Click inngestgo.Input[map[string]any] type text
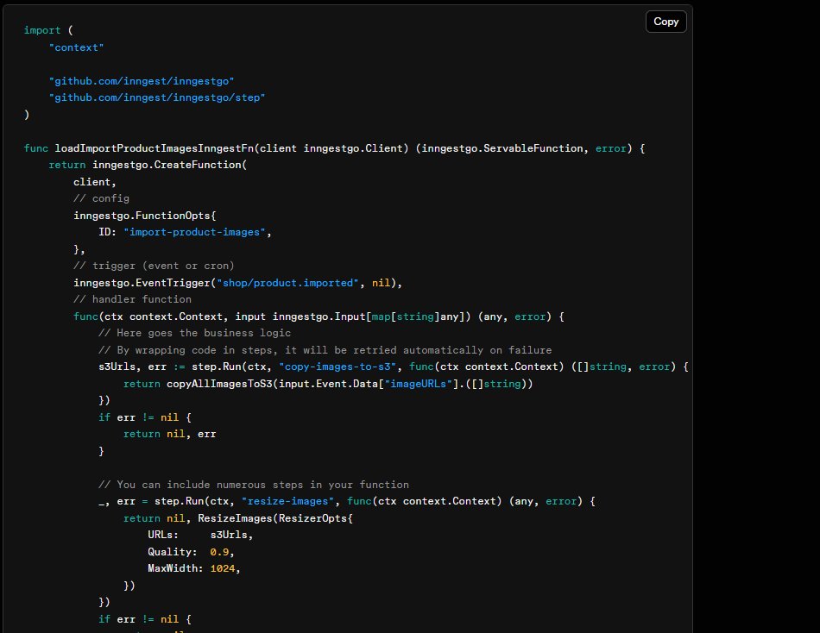 [x=369, y=316]
